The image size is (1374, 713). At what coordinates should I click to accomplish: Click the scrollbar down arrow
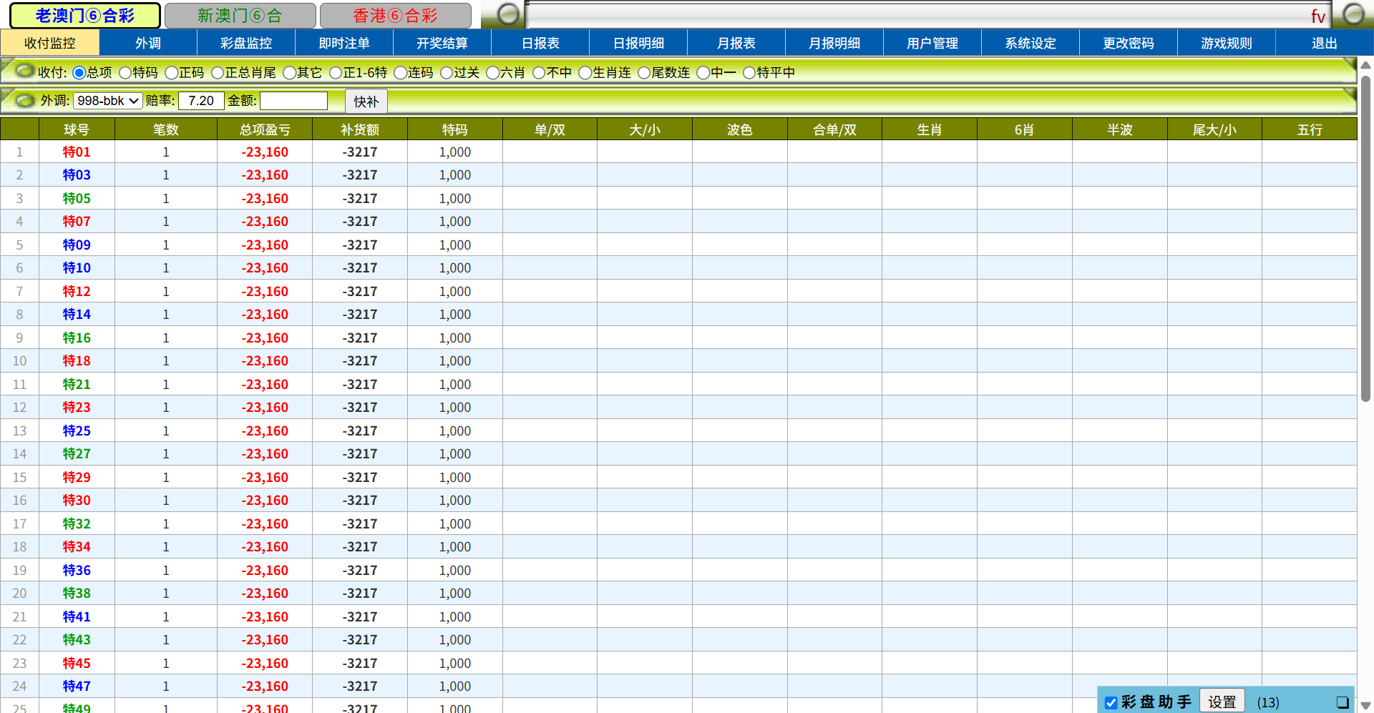(1365, 705)
